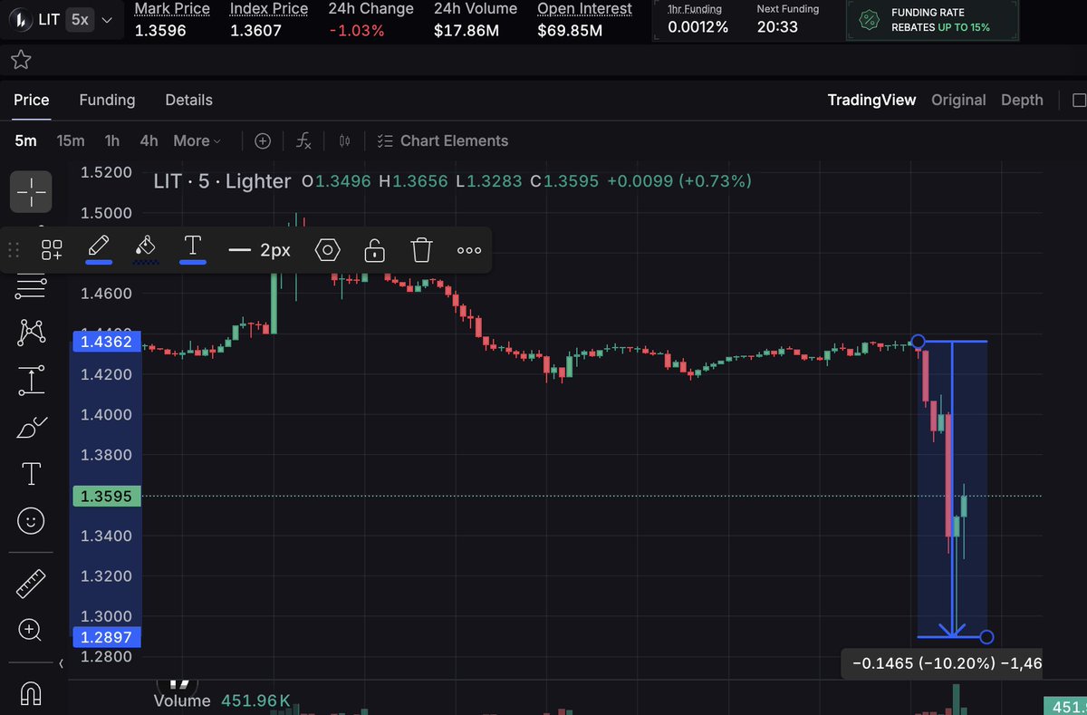Viewport: 1087px width, 715px height.
Task: Switch to Depth chart view
Action: click(1022, 100)
